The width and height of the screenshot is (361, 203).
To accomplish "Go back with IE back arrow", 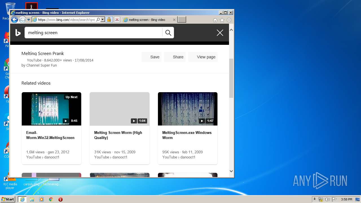I will (14, 20).
